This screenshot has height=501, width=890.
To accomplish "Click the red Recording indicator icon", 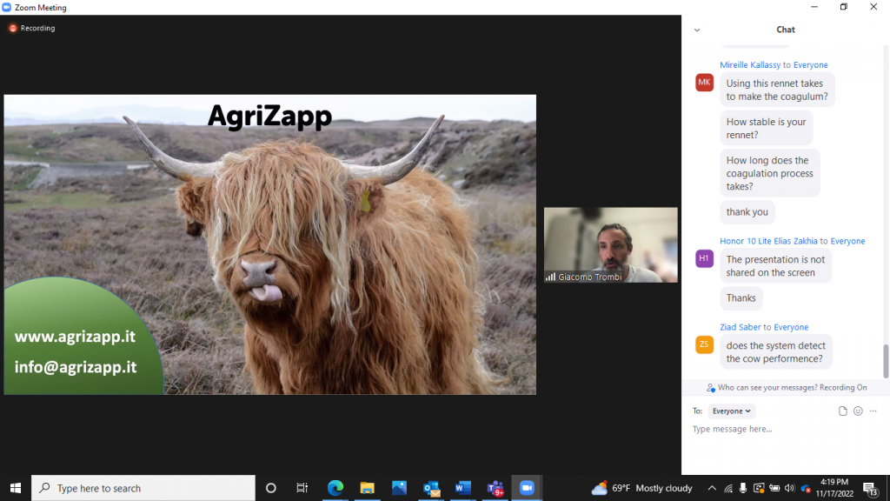I will [x=13, y=28].
